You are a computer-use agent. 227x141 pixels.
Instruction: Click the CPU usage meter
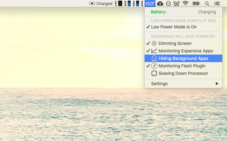coord(118,3)
